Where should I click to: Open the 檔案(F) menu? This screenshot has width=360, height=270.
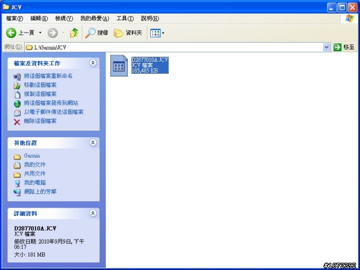[x=15, y=19]
